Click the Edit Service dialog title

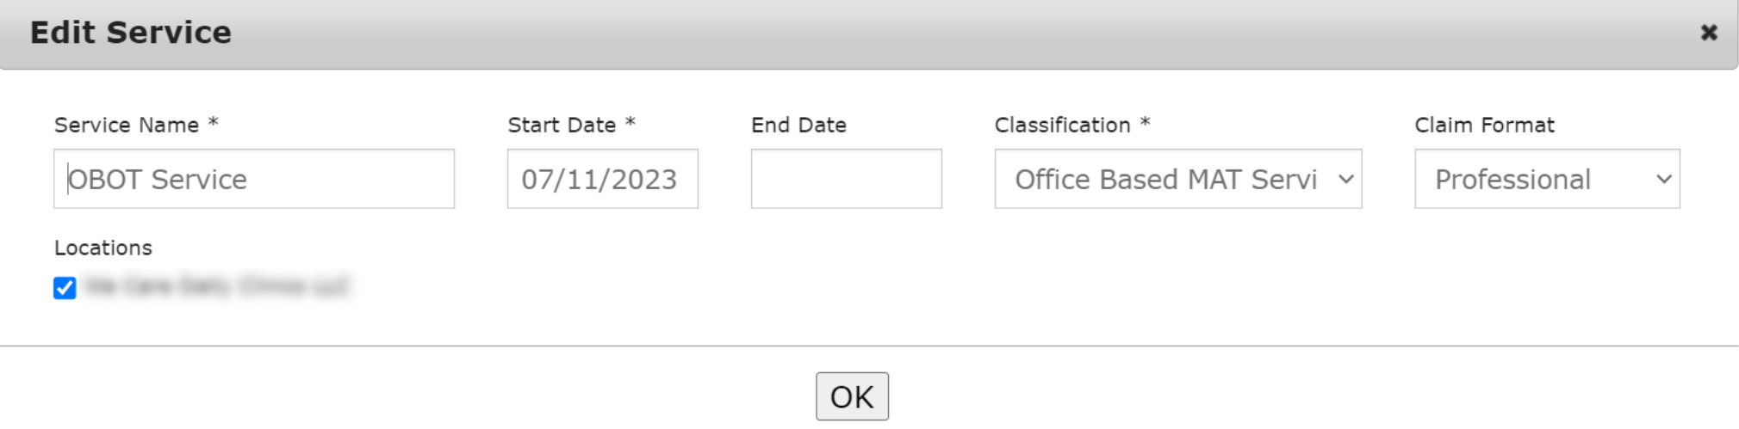pos(131,33)
